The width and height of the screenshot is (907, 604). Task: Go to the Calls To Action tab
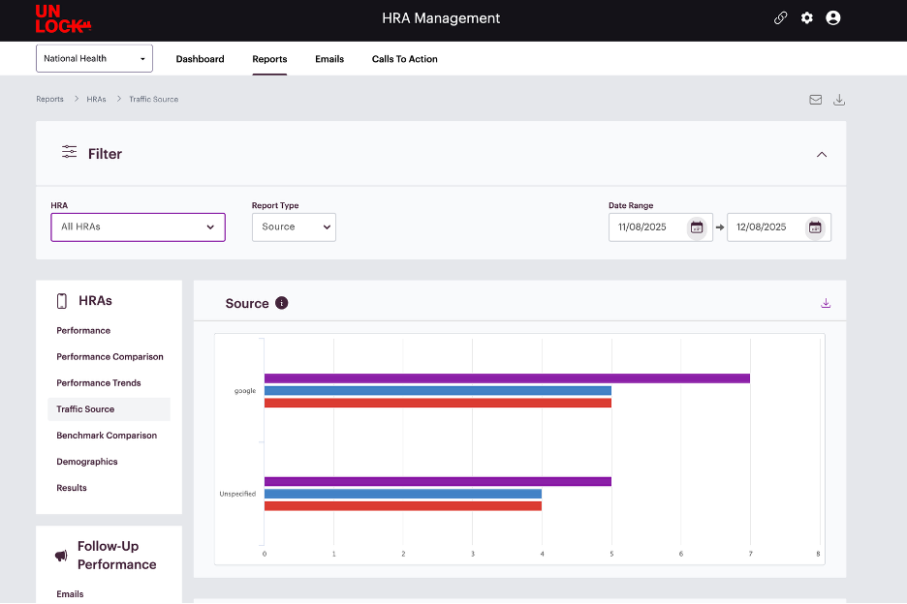404,59
